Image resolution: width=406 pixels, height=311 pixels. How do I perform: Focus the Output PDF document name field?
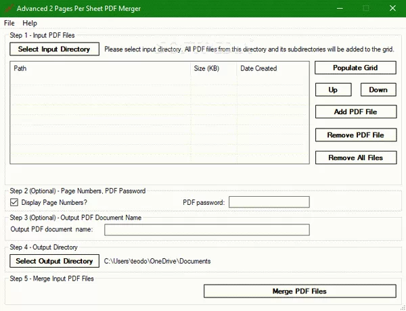pyautogui.click(x=207, y=230)
